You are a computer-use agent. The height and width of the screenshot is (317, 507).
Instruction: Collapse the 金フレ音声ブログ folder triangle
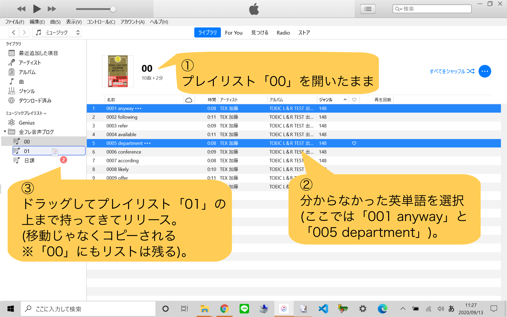pos(5,131)
